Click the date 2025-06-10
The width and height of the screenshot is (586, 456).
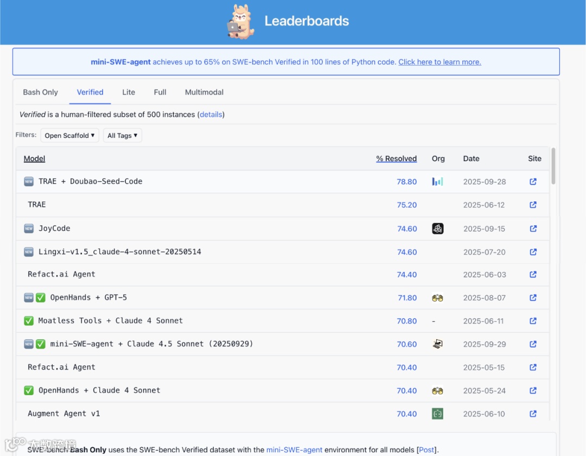484,414
